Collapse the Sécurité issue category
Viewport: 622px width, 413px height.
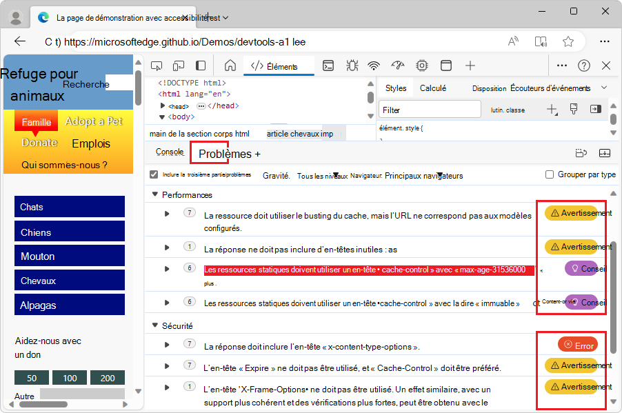[x=154, y=325]
